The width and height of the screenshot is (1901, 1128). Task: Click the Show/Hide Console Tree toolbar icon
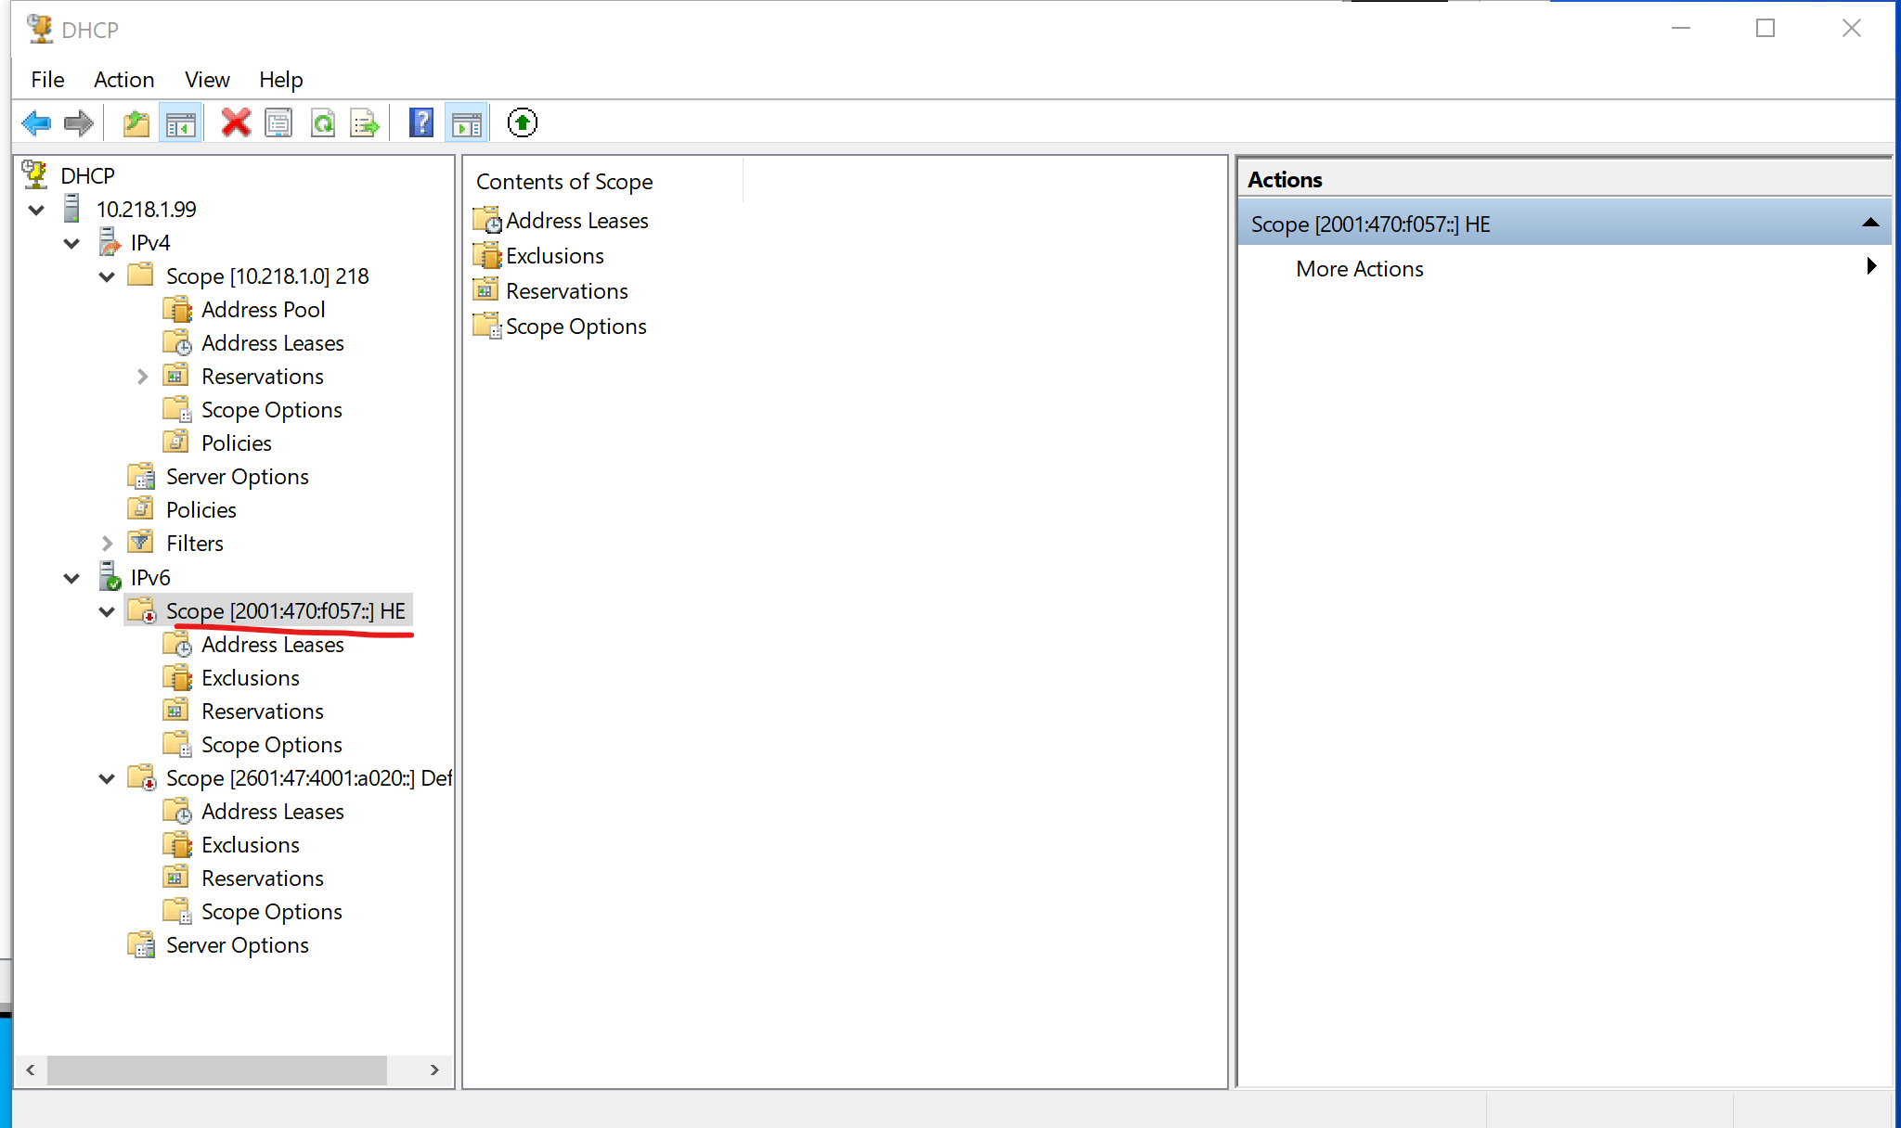180,122
